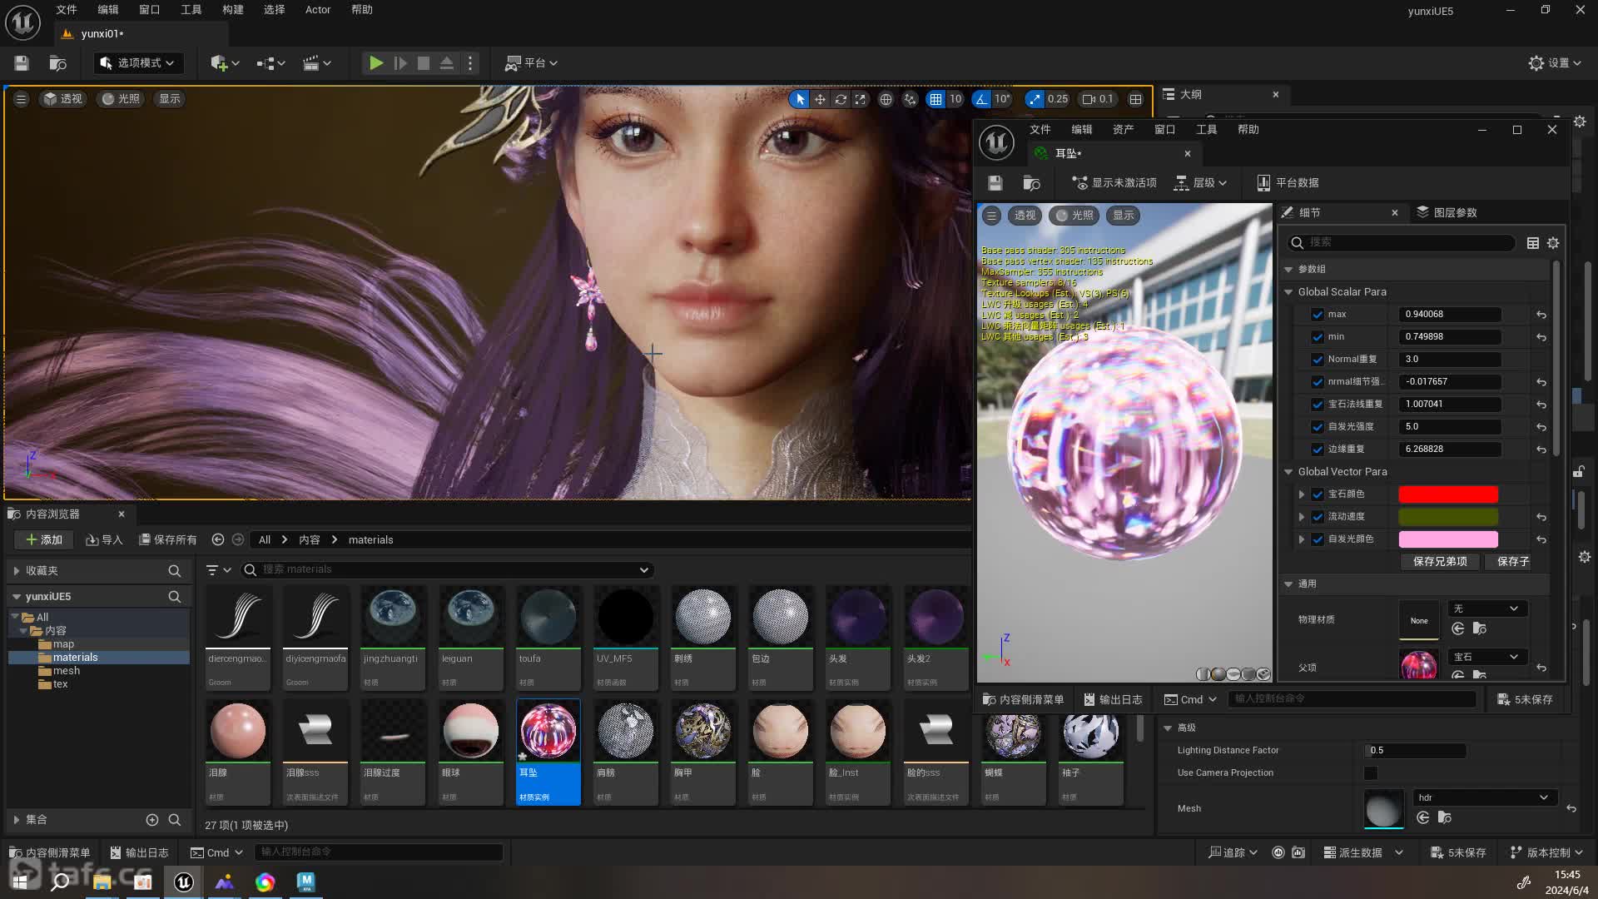Open the cinematics clapperboard dropdown
The height and width of the screenshot is (899, 1598).
[316, 63]
